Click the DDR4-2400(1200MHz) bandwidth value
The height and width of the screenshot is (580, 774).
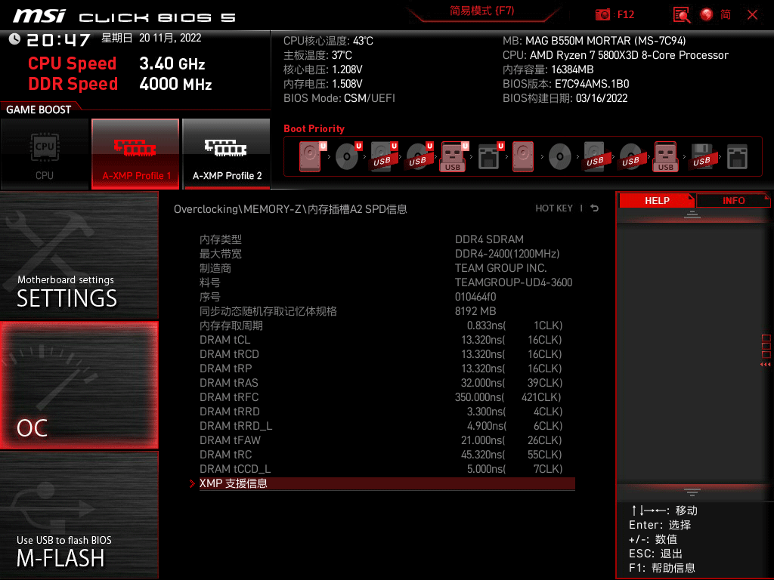(x=507, y=254)
